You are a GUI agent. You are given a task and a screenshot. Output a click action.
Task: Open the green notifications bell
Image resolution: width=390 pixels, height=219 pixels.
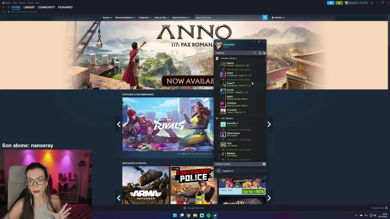(x=339, y=3)
